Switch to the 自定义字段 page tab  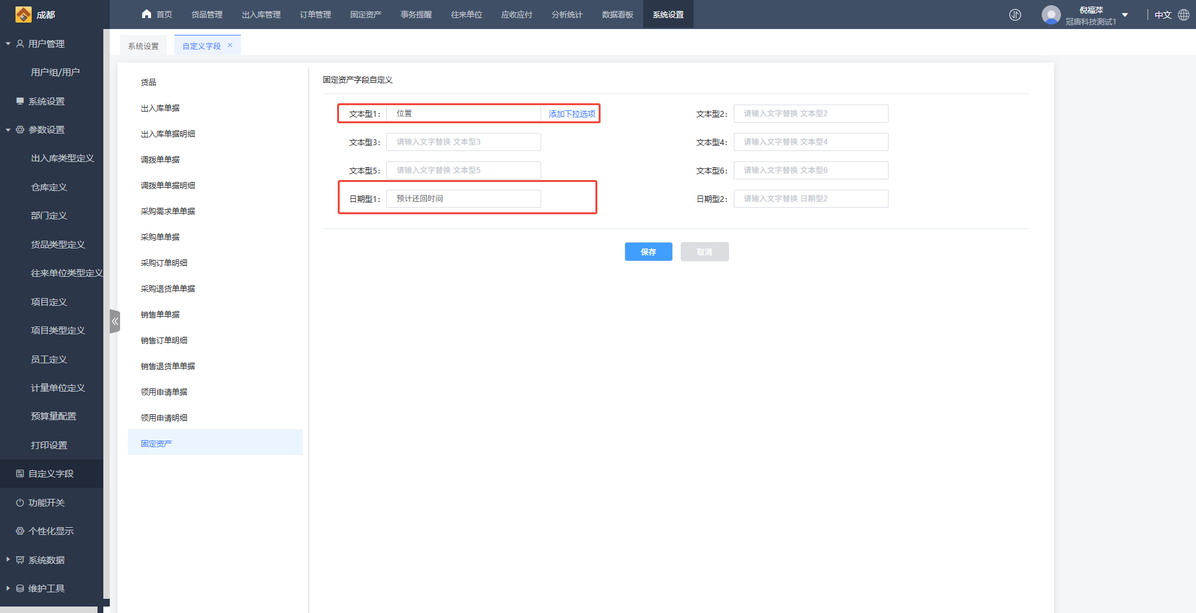(x=201, y=46)
